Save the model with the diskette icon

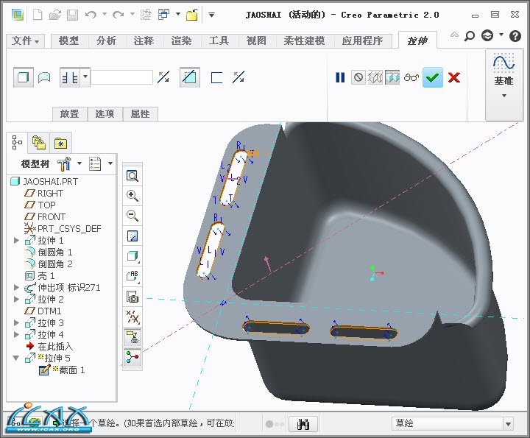point(72,15)
